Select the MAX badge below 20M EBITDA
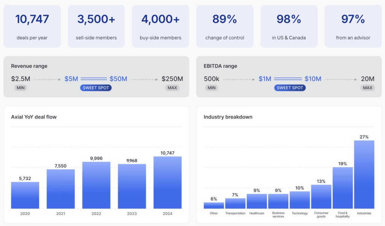The image size is (385, 226). coord(367,88)
